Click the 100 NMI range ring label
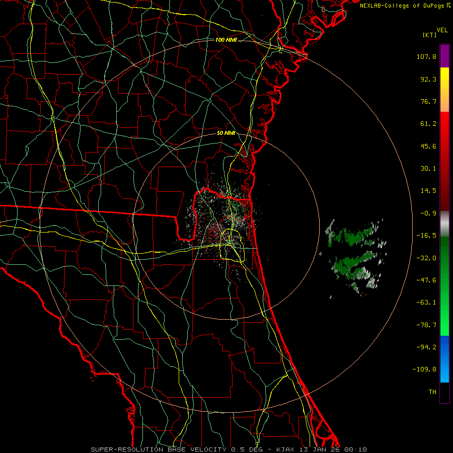This screenshot has height=453, width=453. [226, 40]
